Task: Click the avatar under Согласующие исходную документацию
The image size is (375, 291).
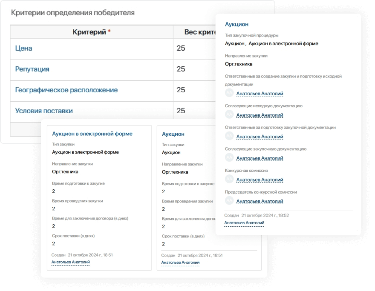Action: (x=230, y=114)
